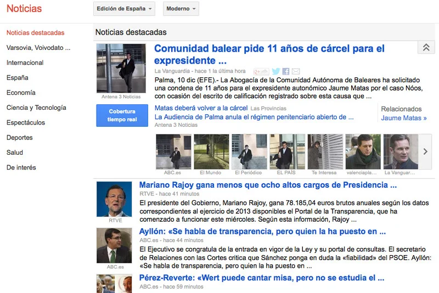439x293 pixels.
Task: Open the Economía section
Action: coord(21,93)
